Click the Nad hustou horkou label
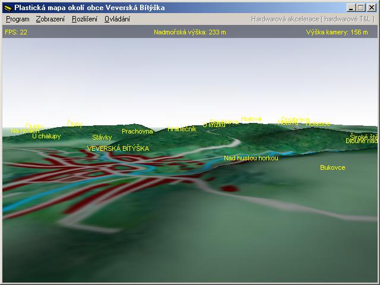 pyautogui.click(x=251, y=158)
